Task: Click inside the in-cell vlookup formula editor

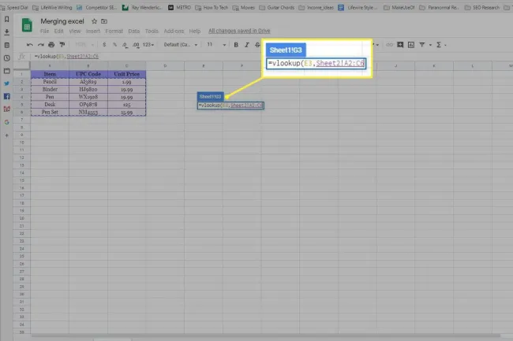Action: click(230, 106)
